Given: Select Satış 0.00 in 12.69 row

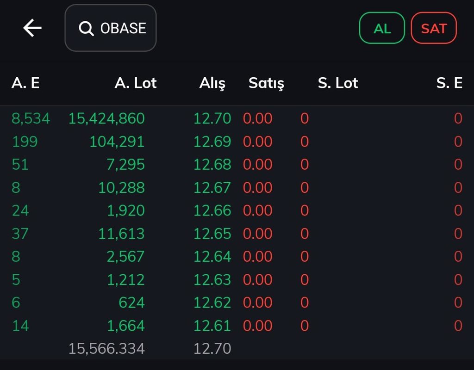Looking at the screenshot, I should (x=257, y=142).
